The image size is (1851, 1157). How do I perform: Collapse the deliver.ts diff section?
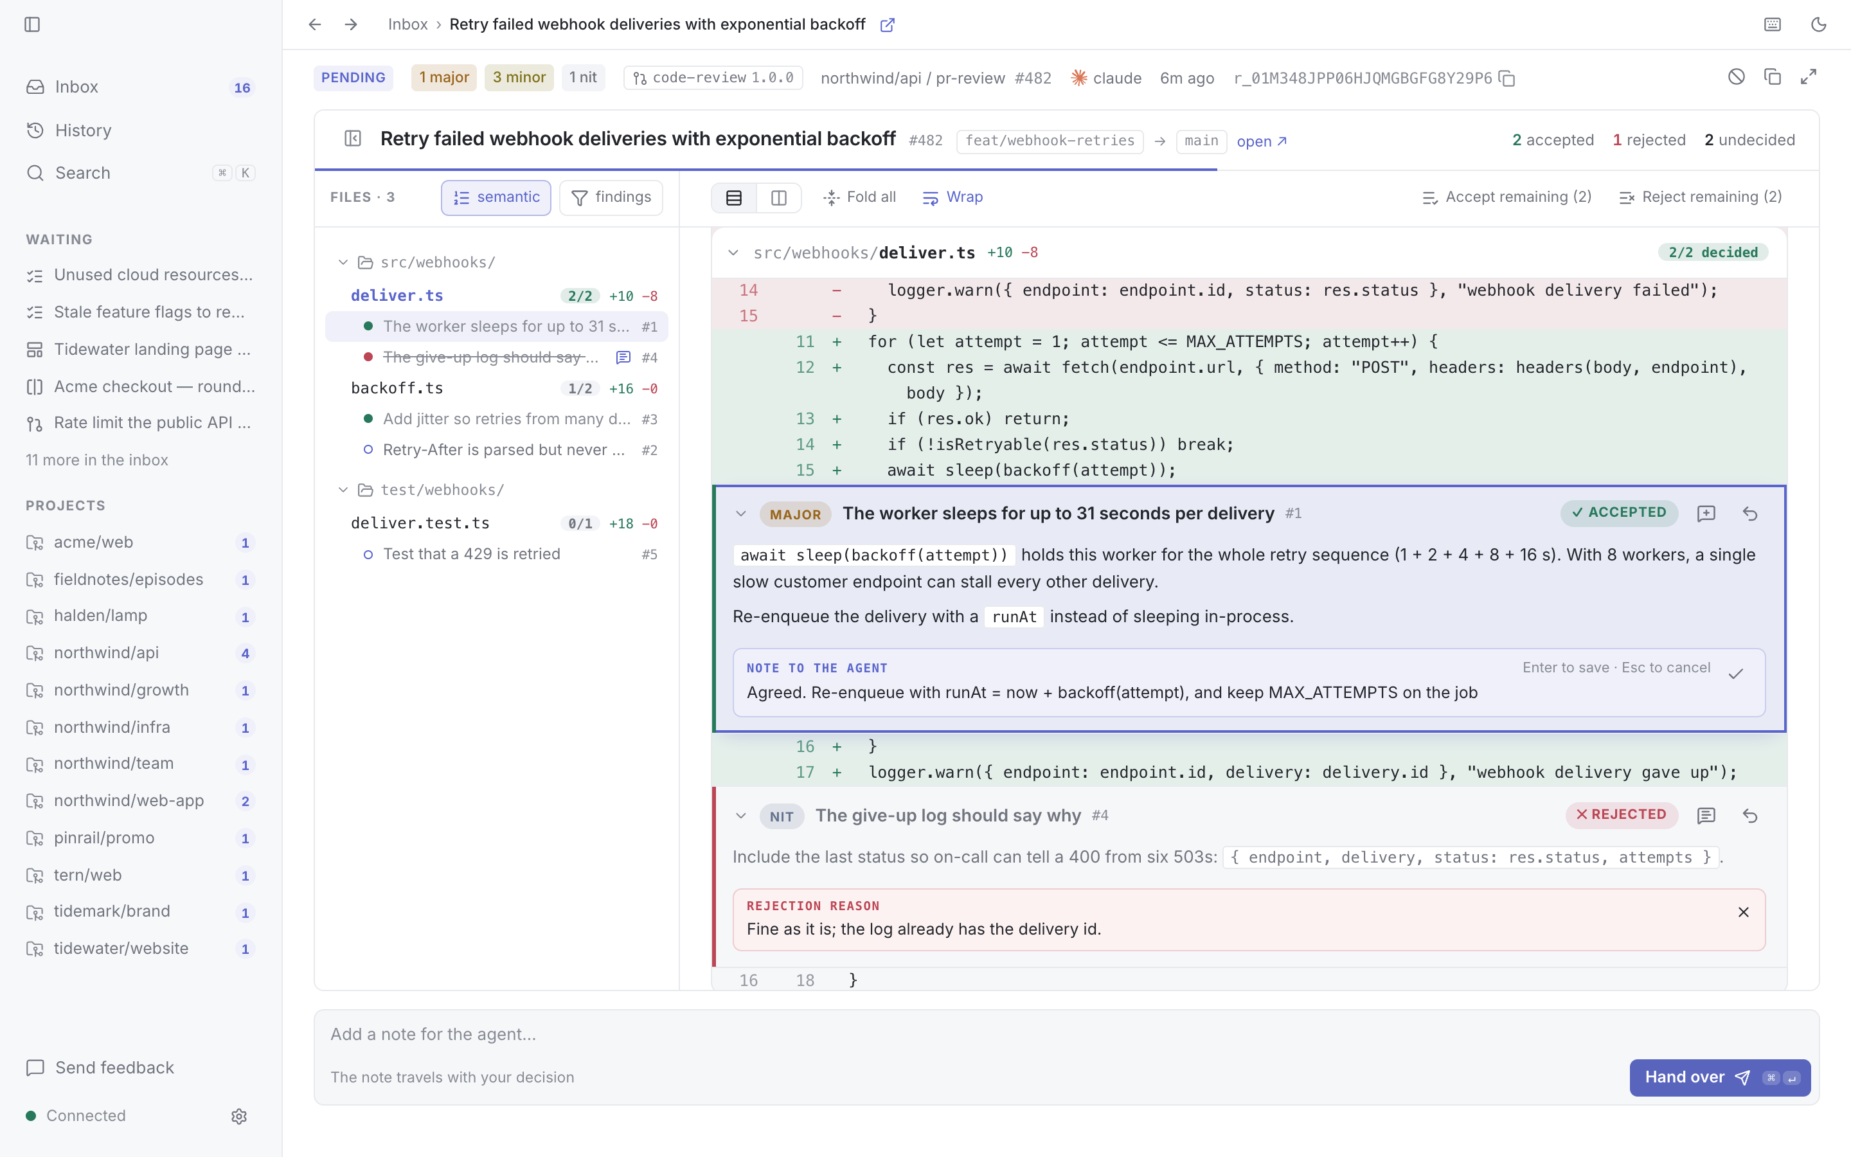point(733,253)
